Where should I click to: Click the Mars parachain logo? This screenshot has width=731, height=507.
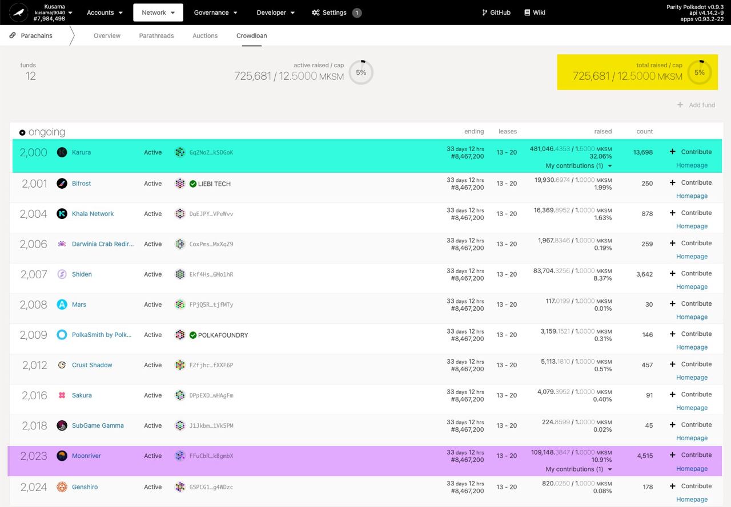click(62, 305)
